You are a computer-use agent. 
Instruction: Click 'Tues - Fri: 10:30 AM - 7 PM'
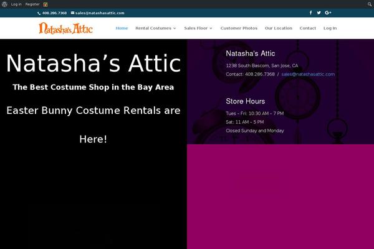click(255, 113)
